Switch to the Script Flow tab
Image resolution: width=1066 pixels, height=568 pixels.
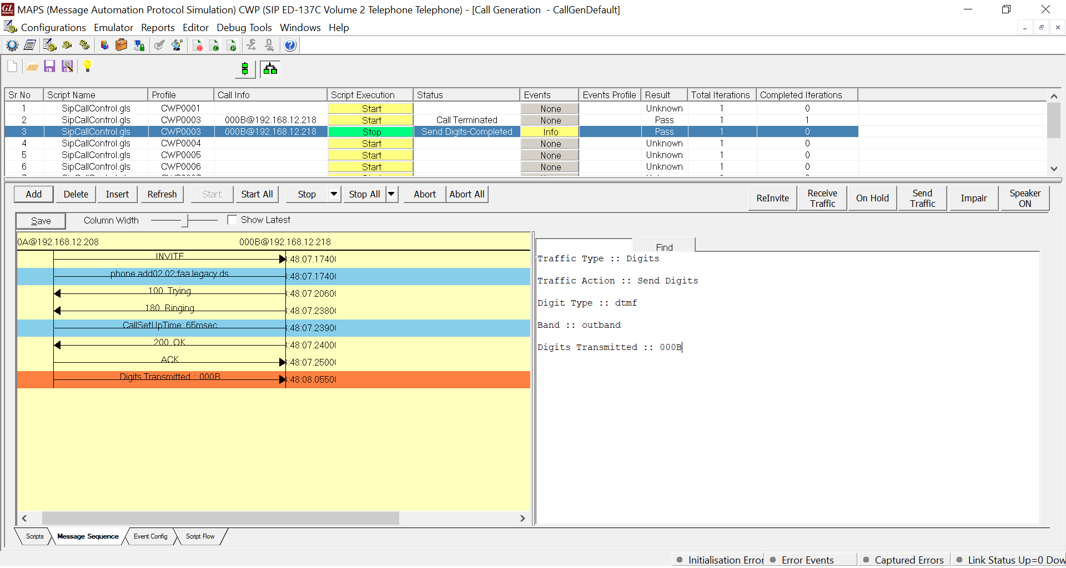pyautogui.click(x=200, y=536)
